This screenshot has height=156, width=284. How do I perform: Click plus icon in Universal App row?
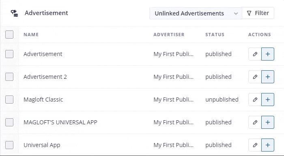pos(268,145)
